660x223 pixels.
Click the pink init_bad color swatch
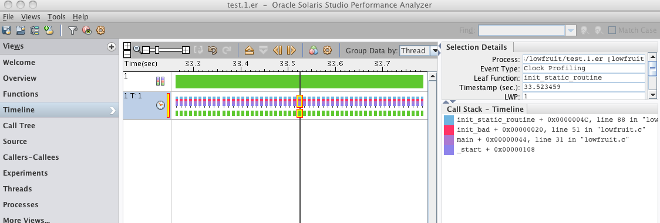[x=449, y=130]
